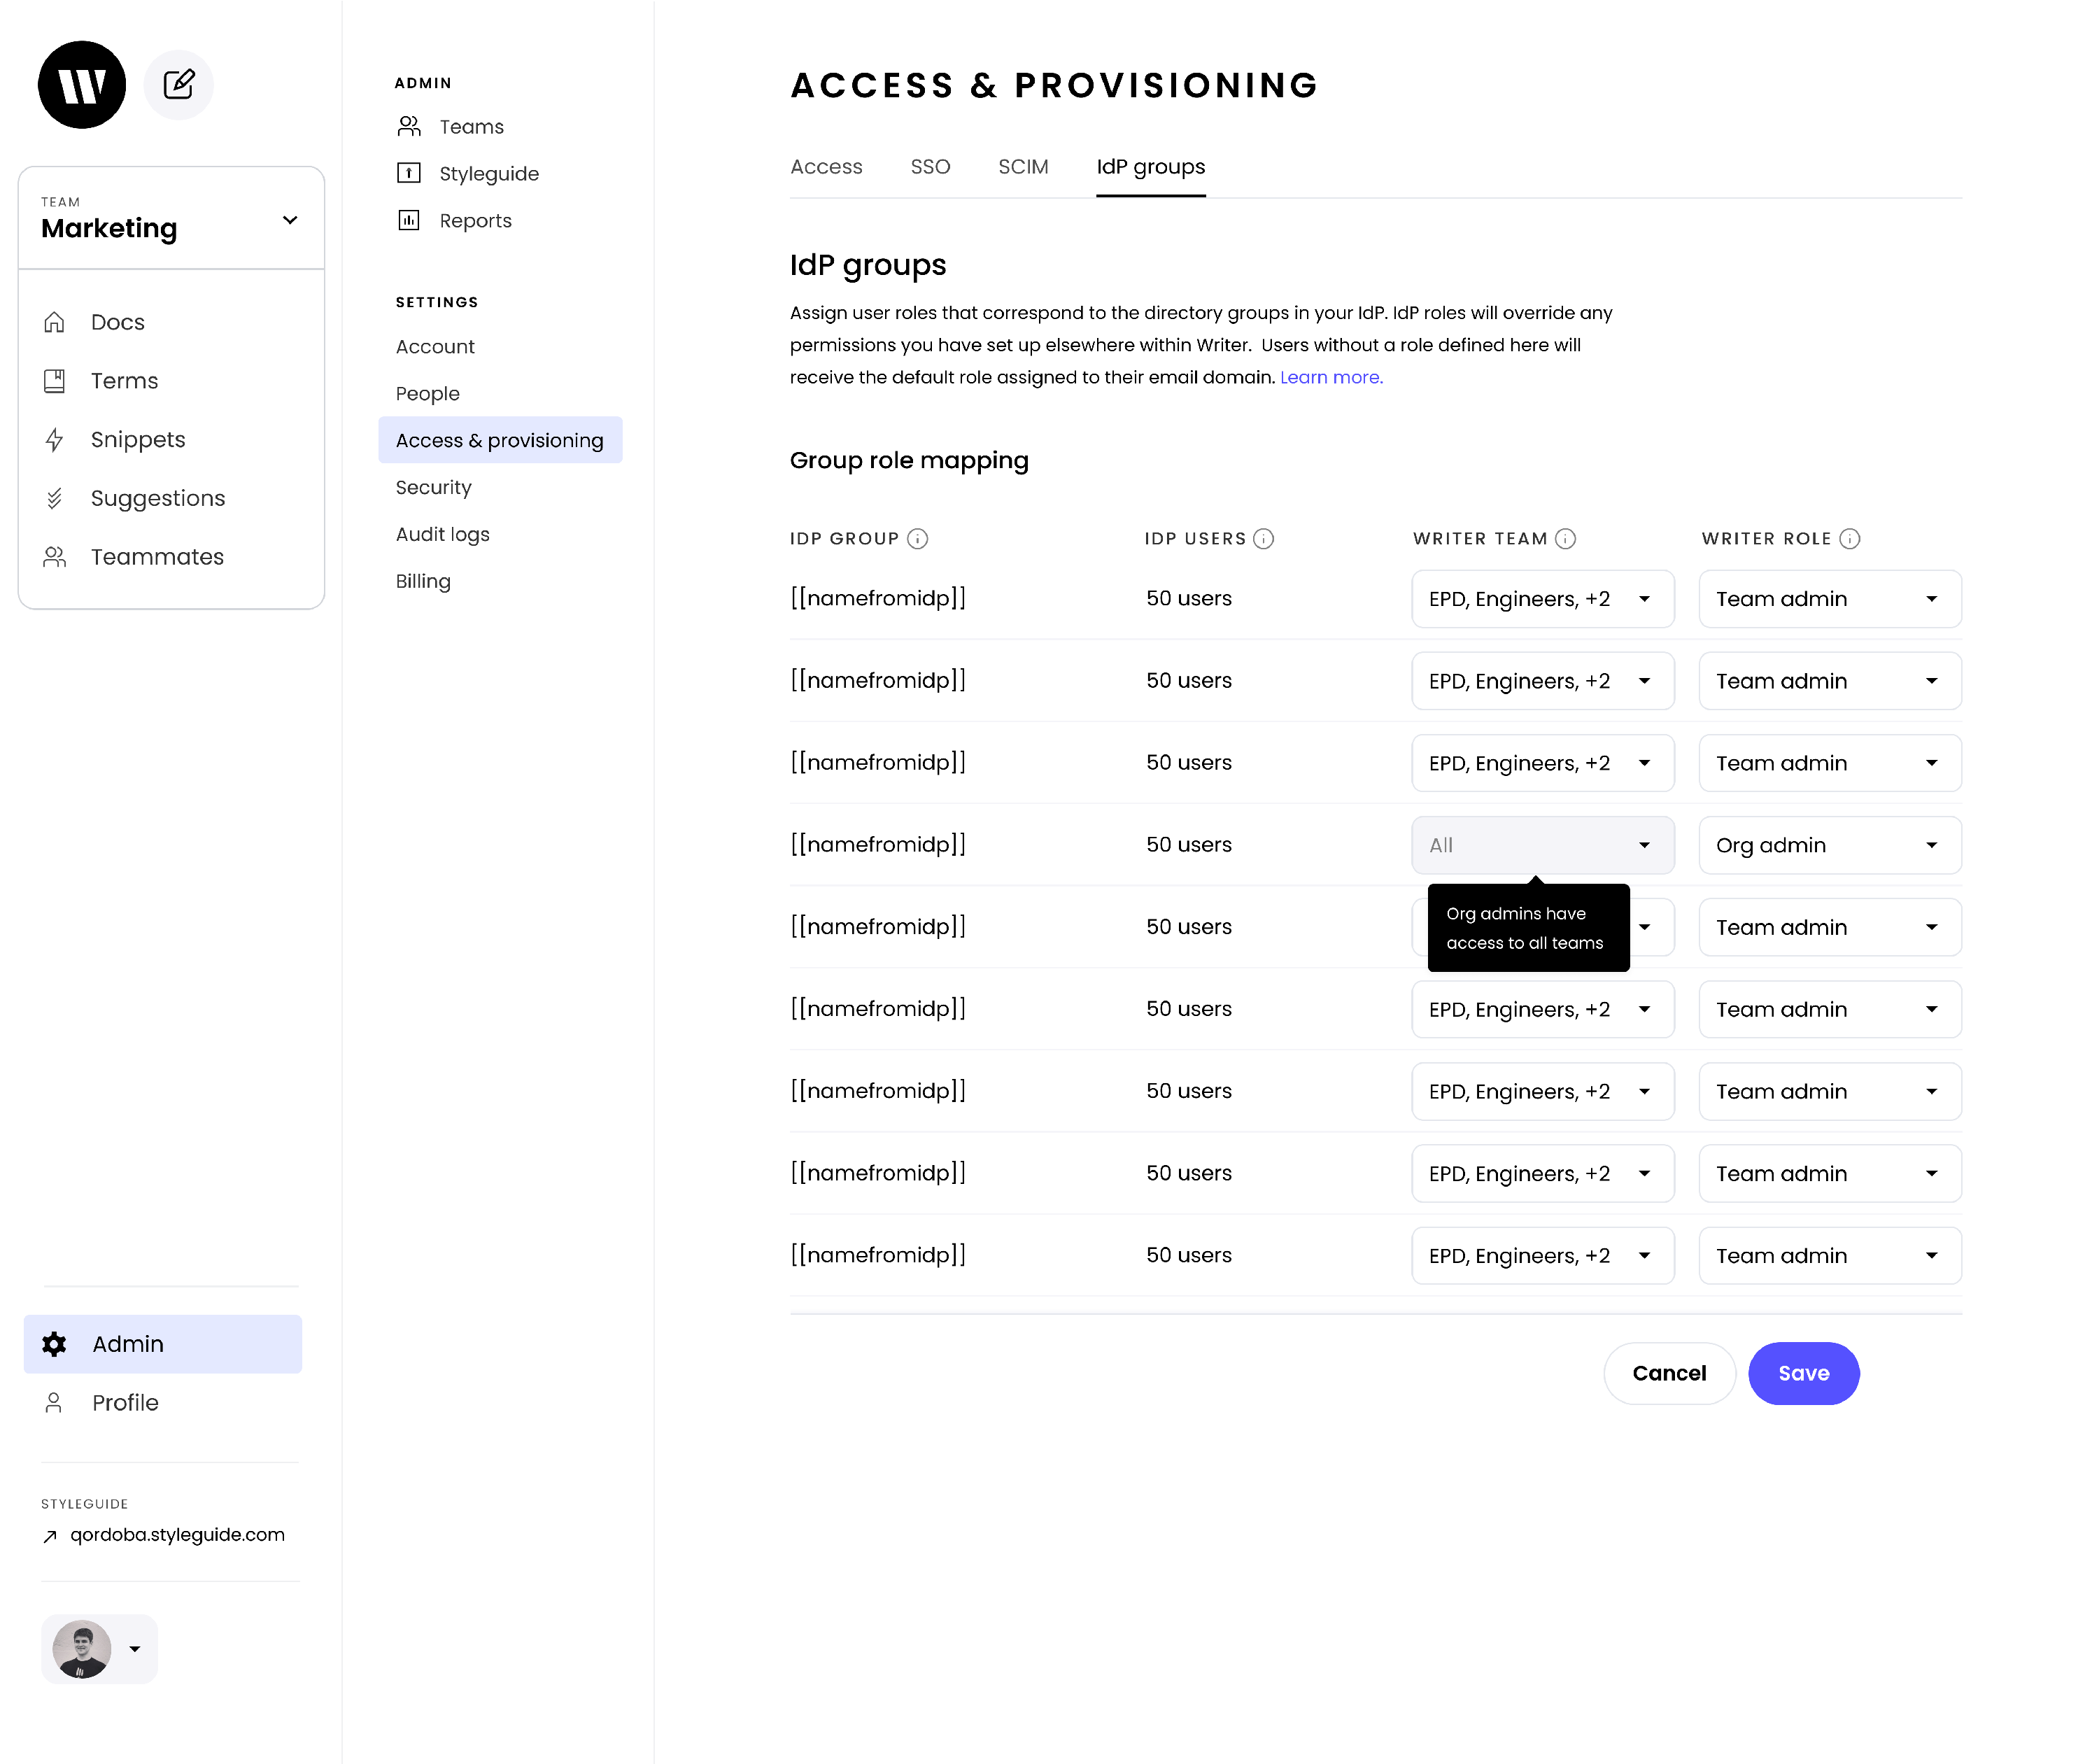Go to Snippets in sidebar
This screenshot has width=2099, height=1764.
coord(138,440)
